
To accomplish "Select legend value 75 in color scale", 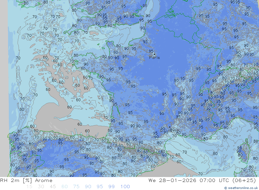I will click(76, 187).
